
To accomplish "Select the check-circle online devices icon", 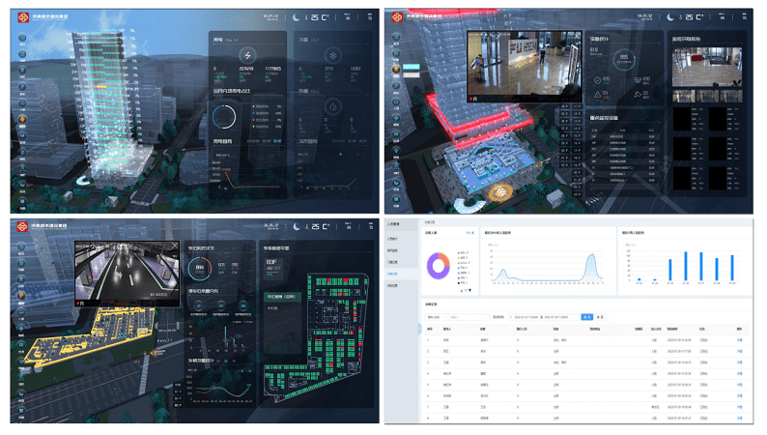I will pos(597,80).
